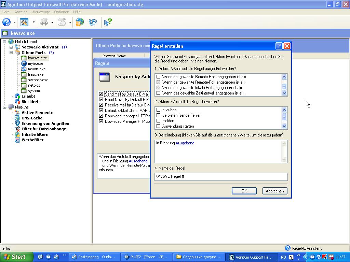Click the Plug-Ins computer icon

click(11, 107)
